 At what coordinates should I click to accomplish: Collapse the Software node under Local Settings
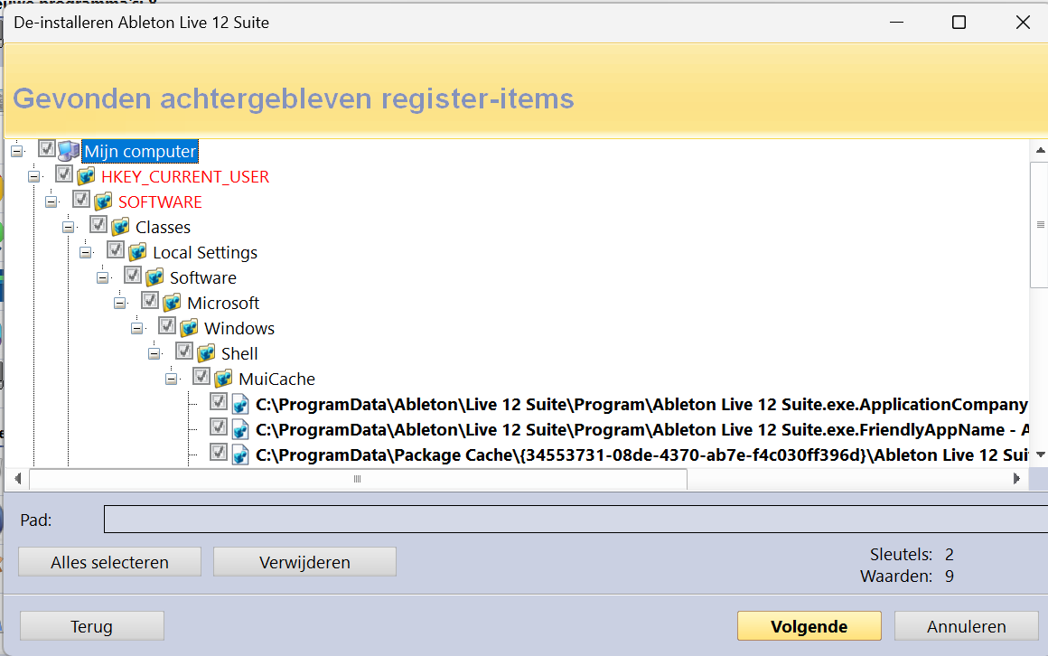pyautogui.click(x=103, y=277)
